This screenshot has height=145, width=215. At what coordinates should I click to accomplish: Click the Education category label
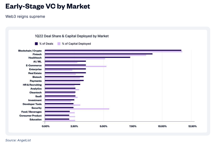(36, 120)
